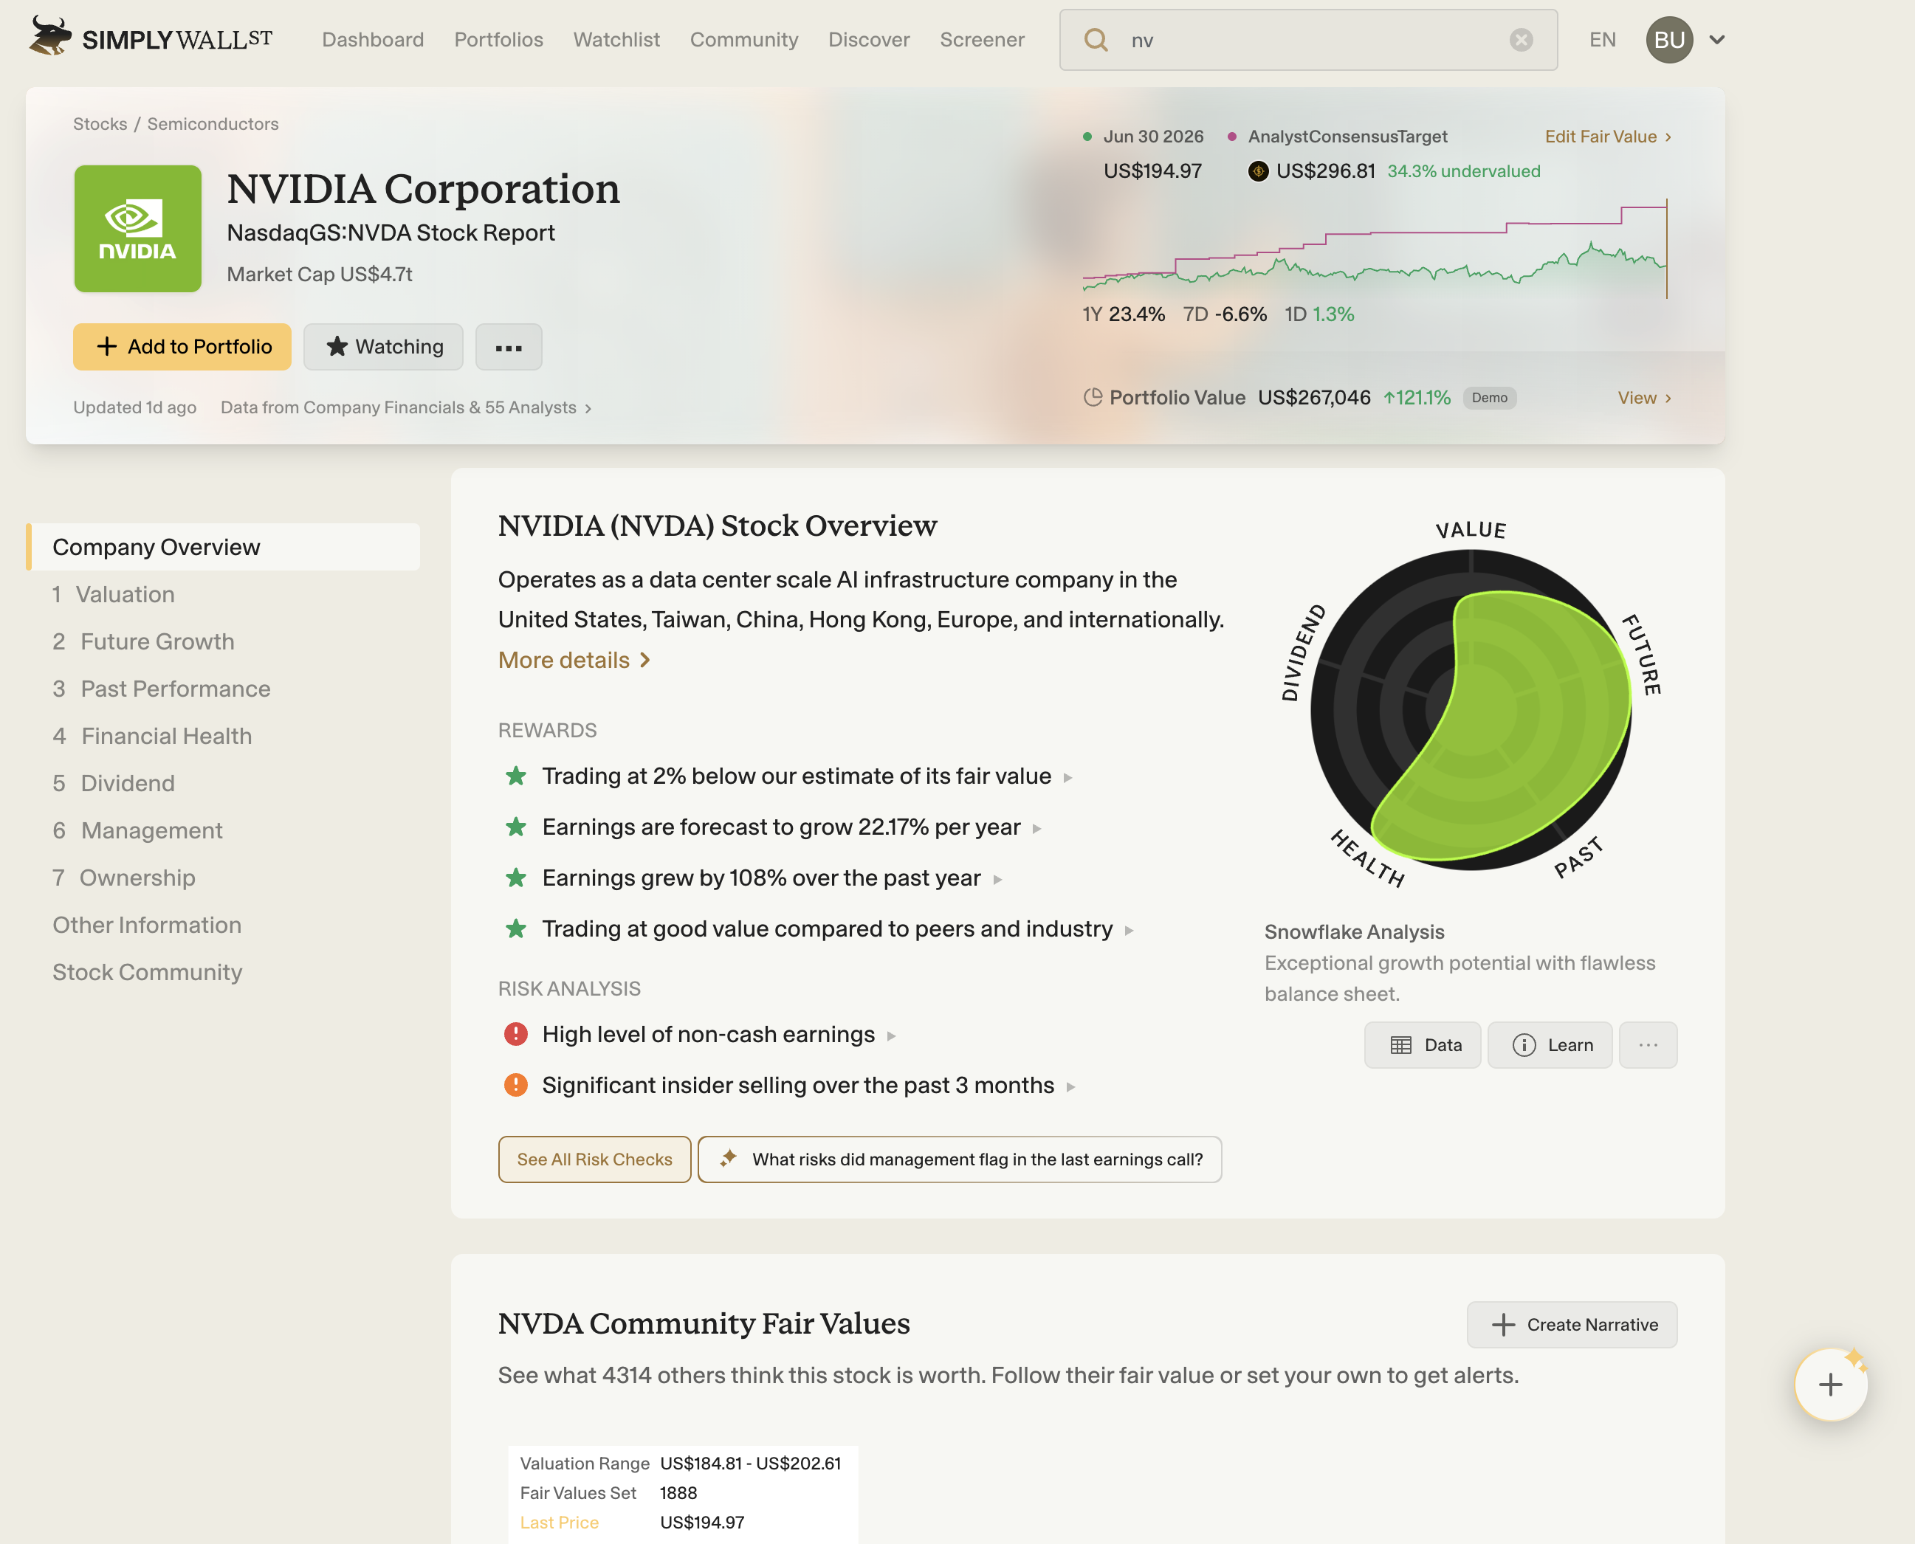Image resolution: width=1915 pixels, height=1544 pixels.
Task: Click the View portfolio link
Action: coord(1644,398)
